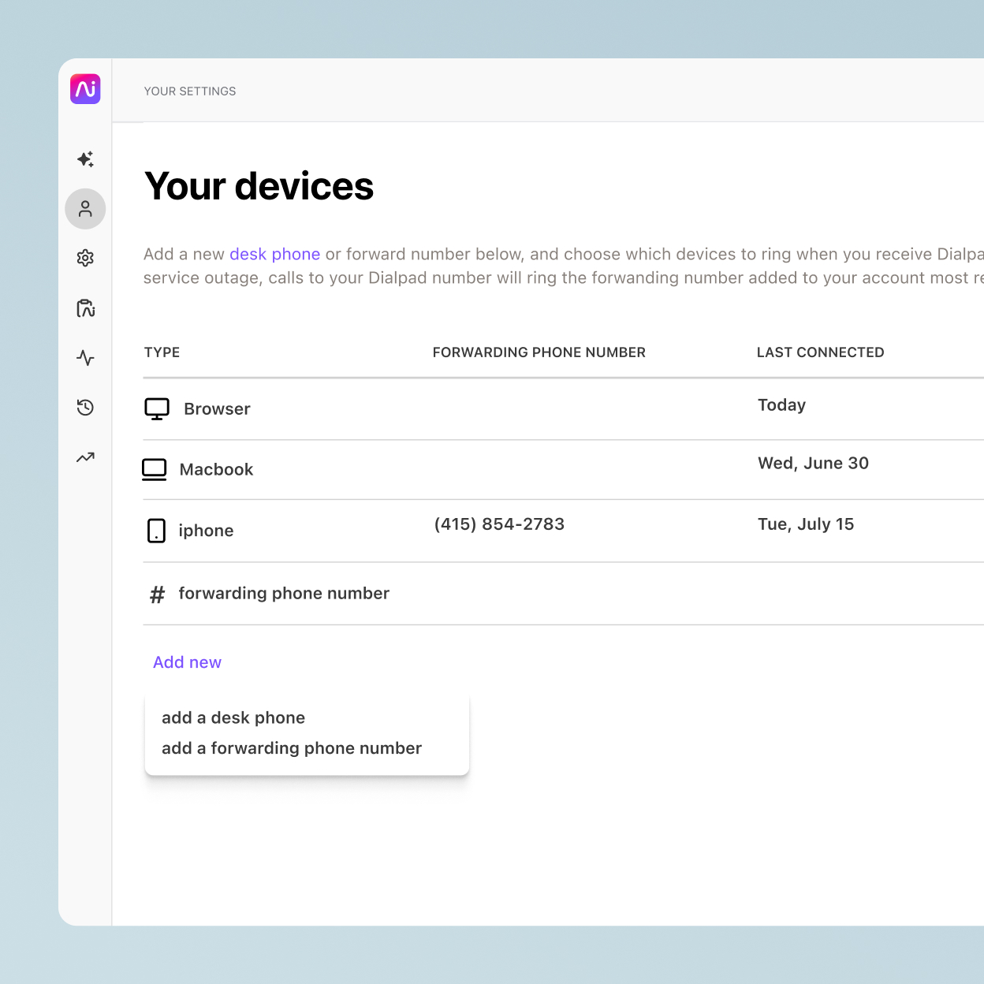The width and height of the screenshot is (984, 984).
Task: View call history with the clock icon
Action: (x=85, y=408)
